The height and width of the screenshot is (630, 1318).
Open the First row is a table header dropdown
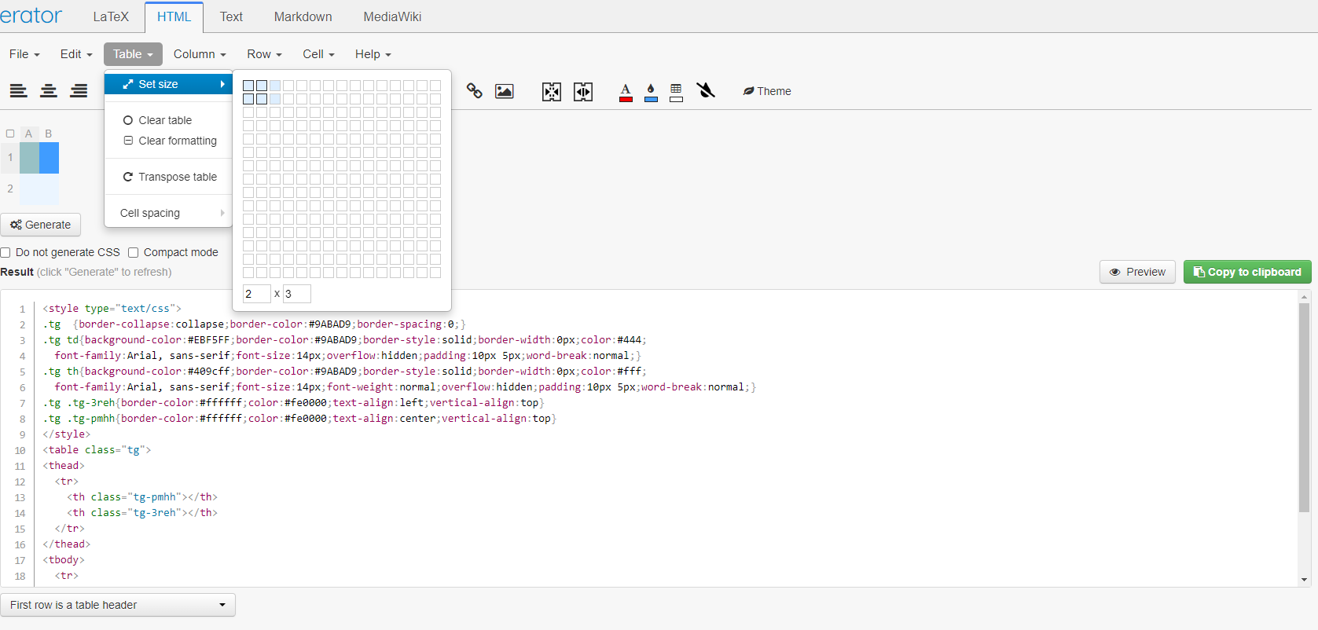point(118,605)
